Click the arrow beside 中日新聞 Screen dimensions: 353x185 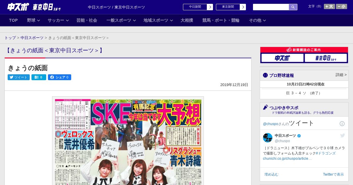[210, 7]
